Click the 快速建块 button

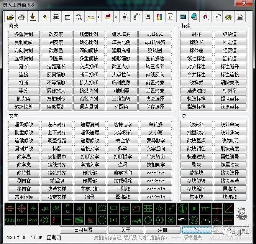pyautogui.click(x=197, y=157)
